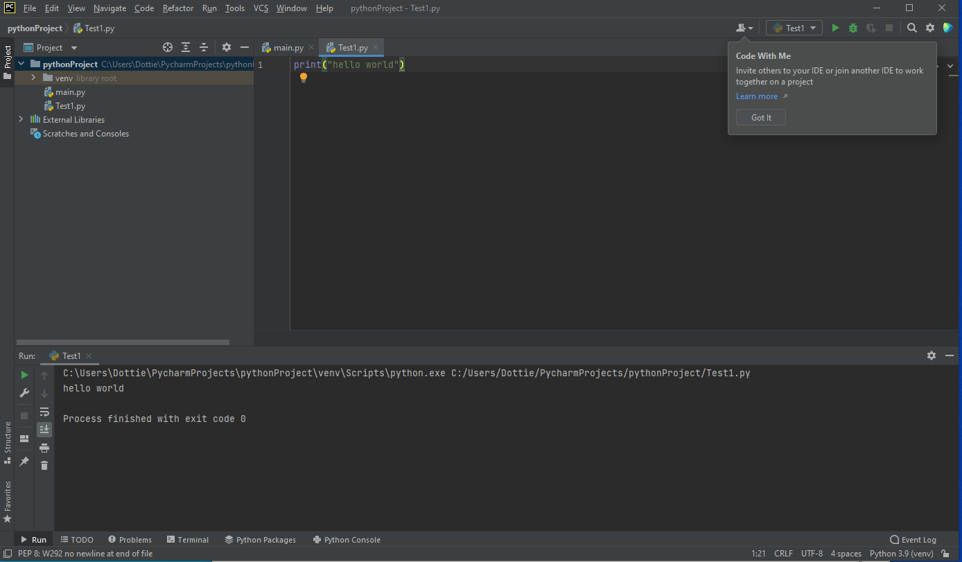Clear console output with the trash icon
This screenshot has height=562, width=962.
(x=44, y=466)
